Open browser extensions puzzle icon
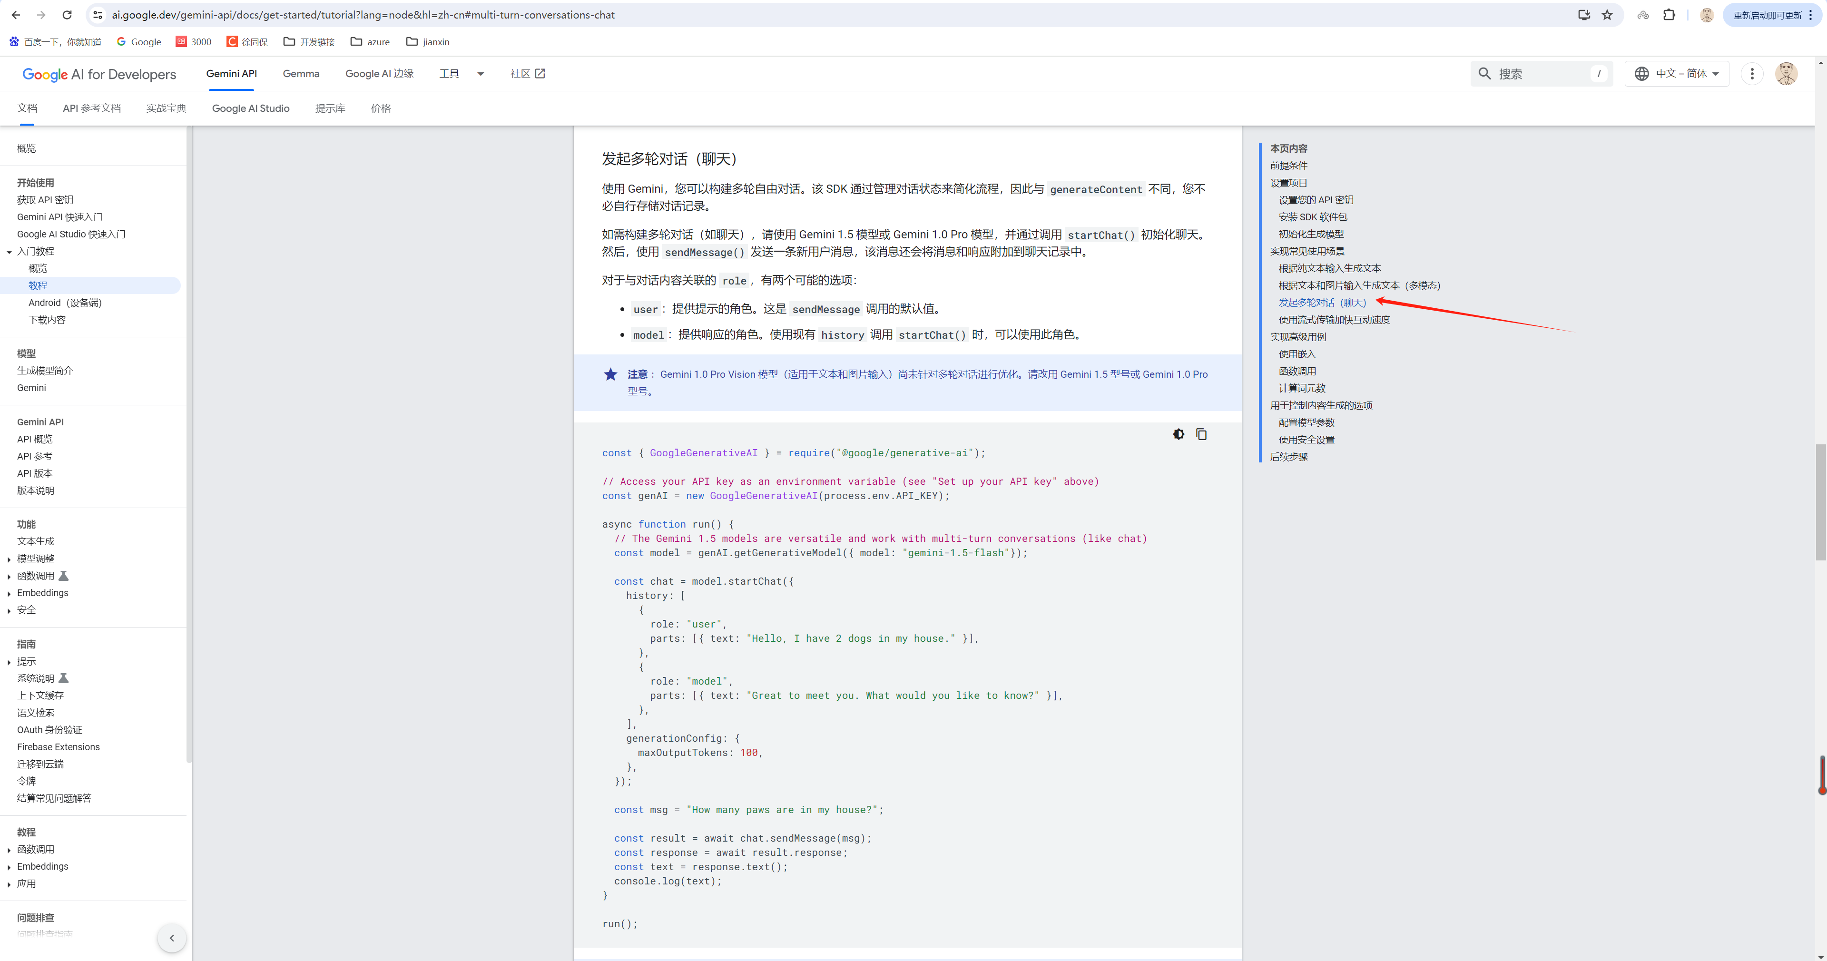 click(x=1669, y=15)
